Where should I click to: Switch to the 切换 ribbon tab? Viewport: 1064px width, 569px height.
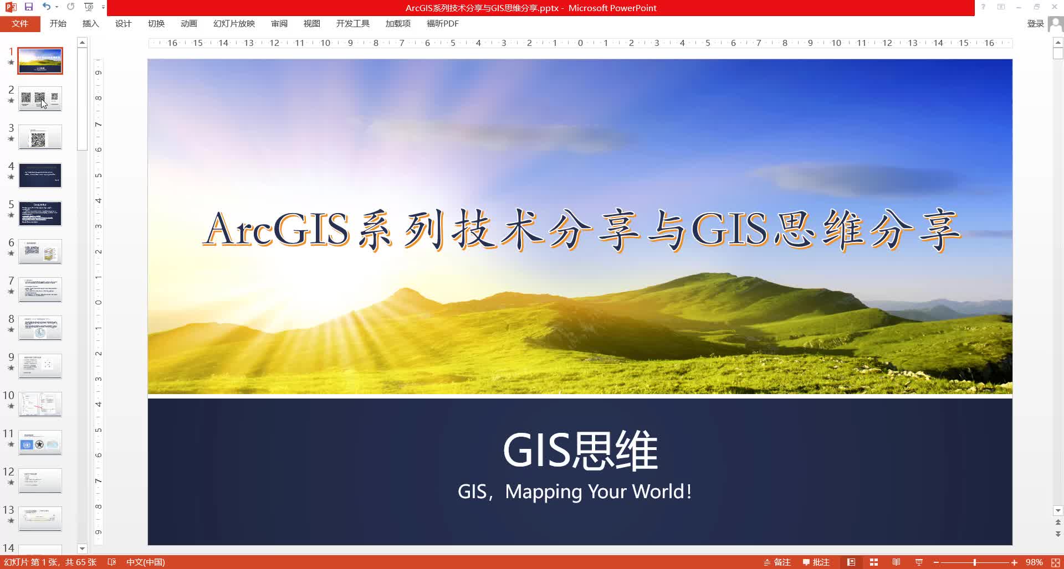tap(156, 24)
